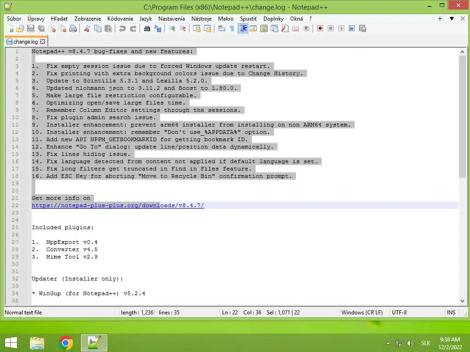This screenshot has width=470, height=352.
Task: Toggle synchronized horizontal scrolling
Action: click(207, 28)
